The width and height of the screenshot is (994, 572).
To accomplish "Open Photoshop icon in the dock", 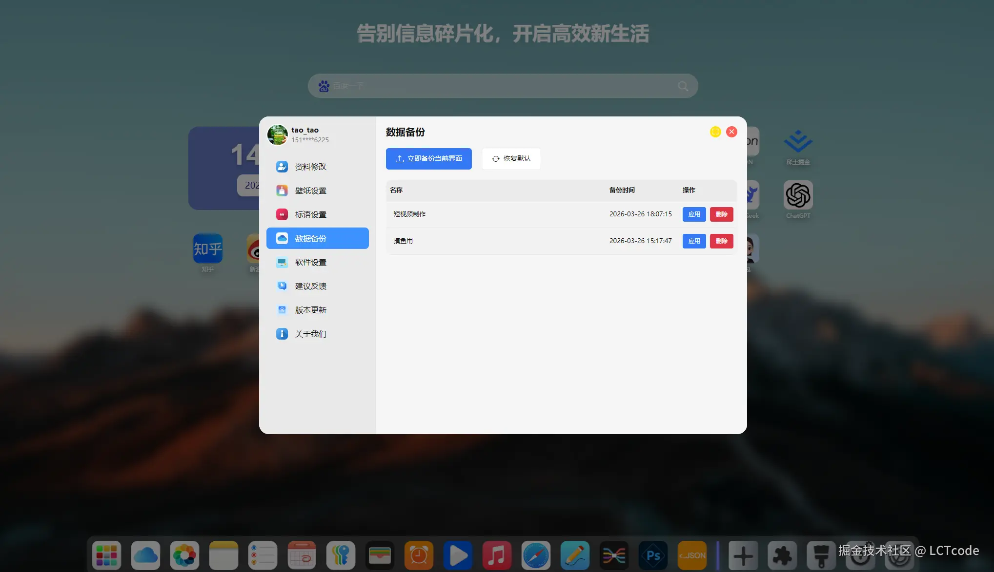I will click(x=653, y=555).
